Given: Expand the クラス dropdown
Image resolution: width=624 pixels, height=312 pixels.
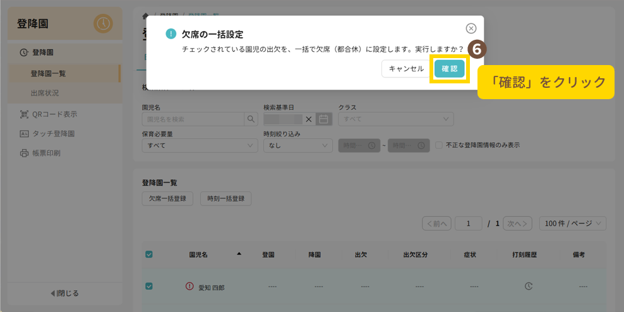Looking at the screenshot, I should tap(395, 119).
